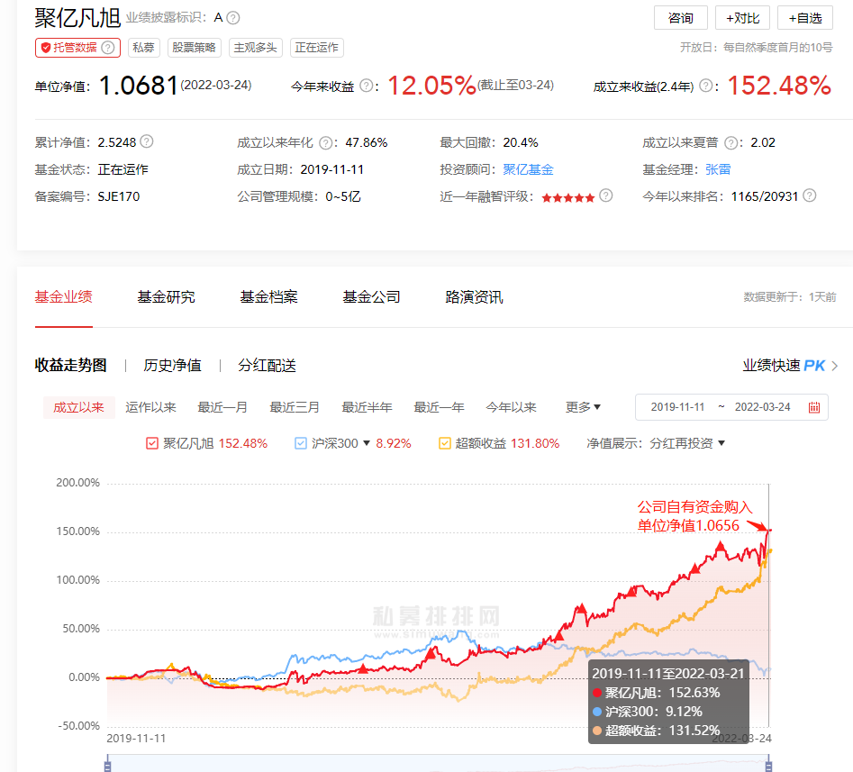This screenshot has width=853, height=772.
Task: Click the red shield icon in 托管数据
Action: click(x=46, y=48)
